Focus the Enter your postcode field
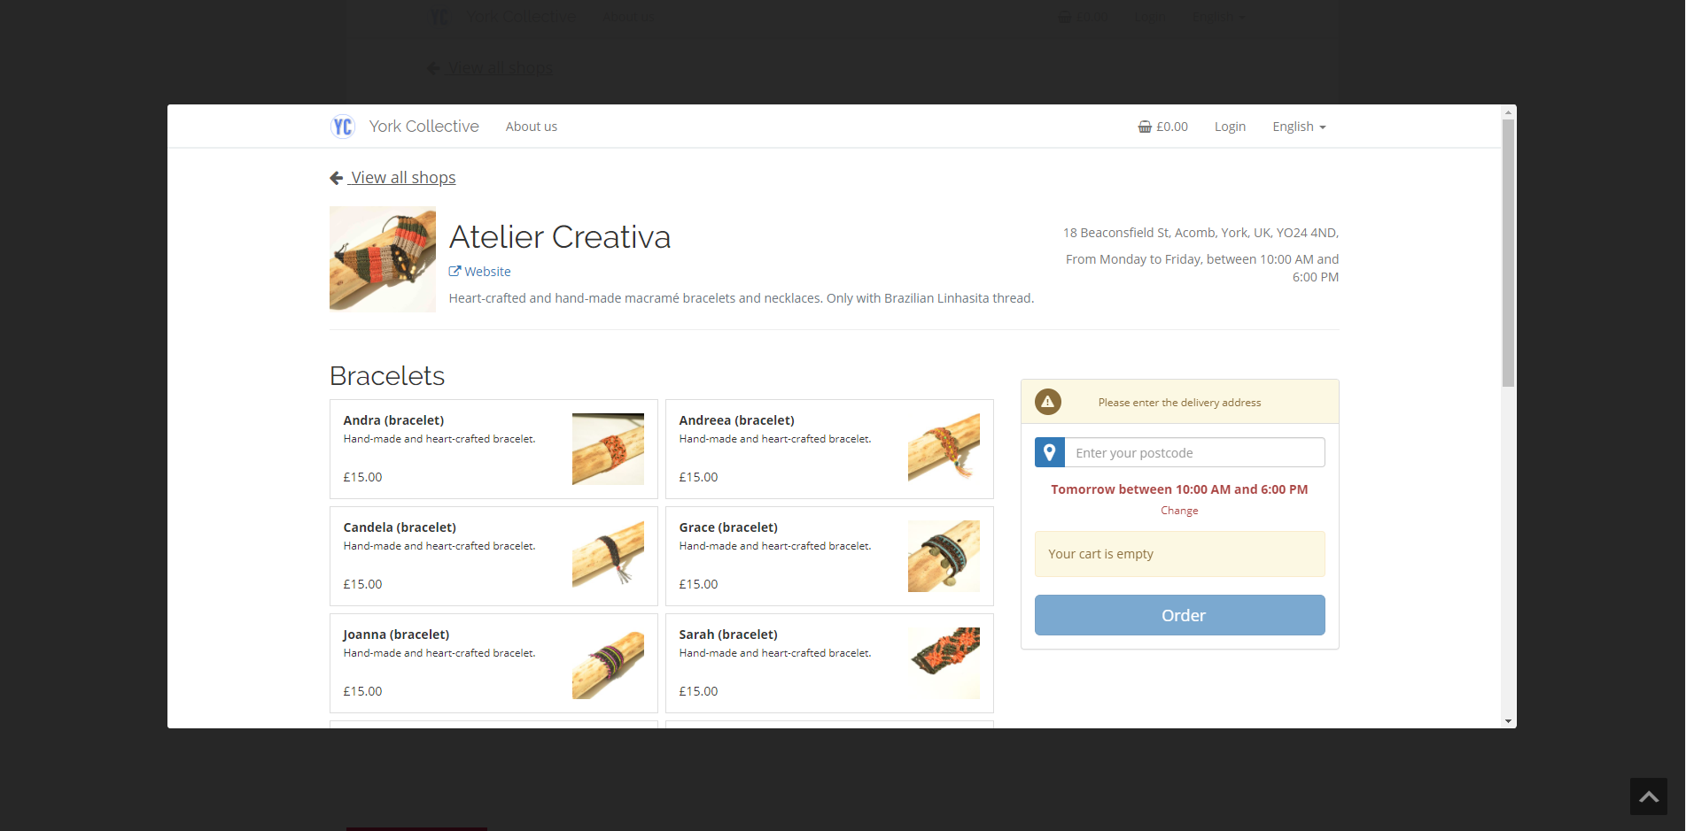This screenshot has height=831, width=1686. [x=1195, y=452]
